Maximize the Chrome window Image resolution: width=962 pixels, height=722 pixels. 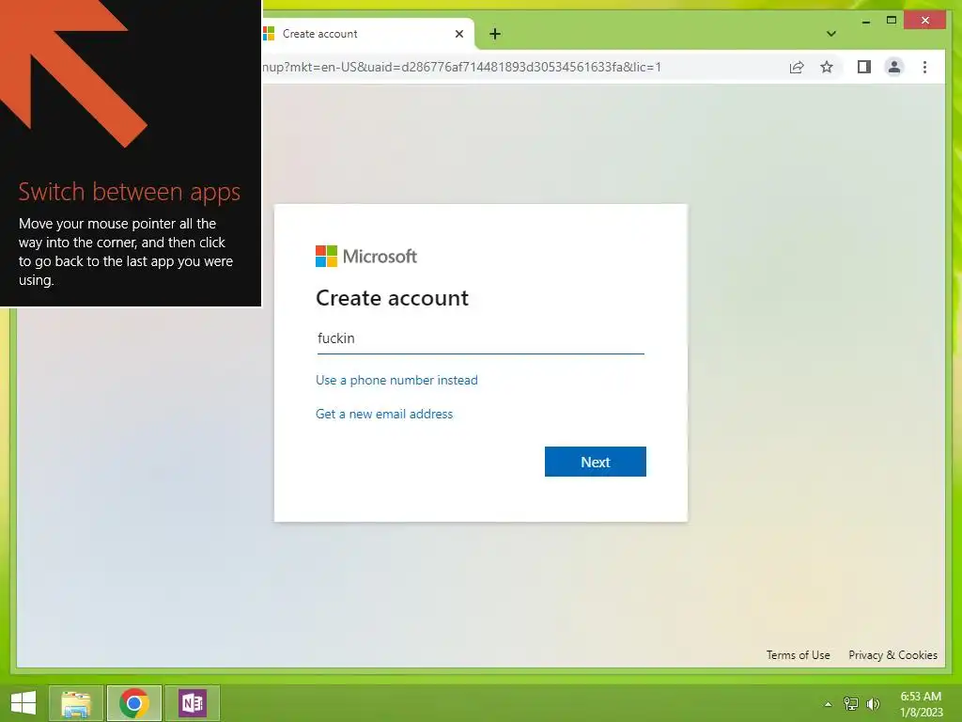(x=892, y=21)
